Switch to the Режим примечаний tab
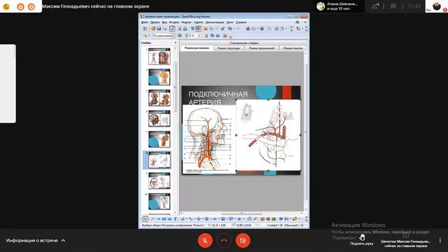The width and height of the screenshot is (448, 252). pyautogui.click(x=261, y=48)
